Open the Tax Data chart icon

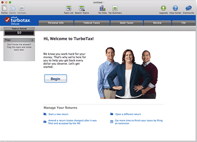pyautogui.click(x=102, y=8)
